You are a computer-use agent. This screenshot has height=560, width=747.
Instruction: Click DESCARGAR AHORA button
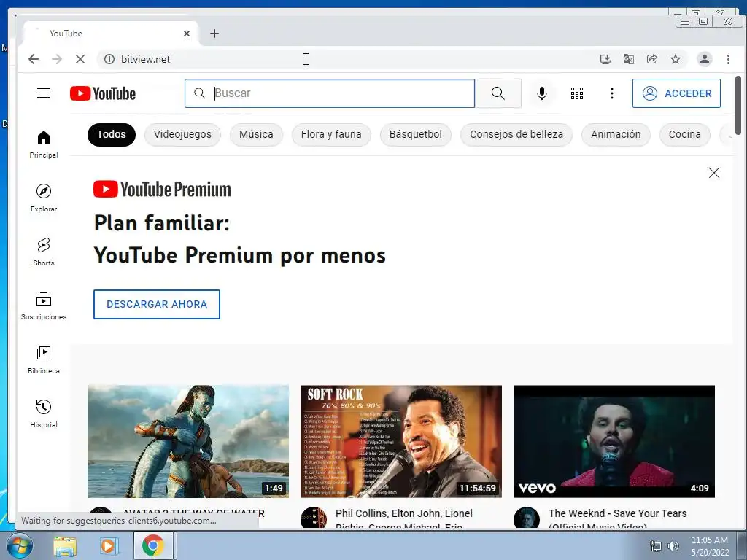157,304
